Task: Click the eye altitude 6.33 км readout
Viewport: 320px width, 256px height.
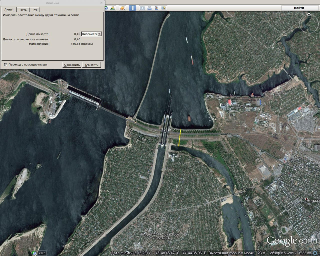Action: 305,253
